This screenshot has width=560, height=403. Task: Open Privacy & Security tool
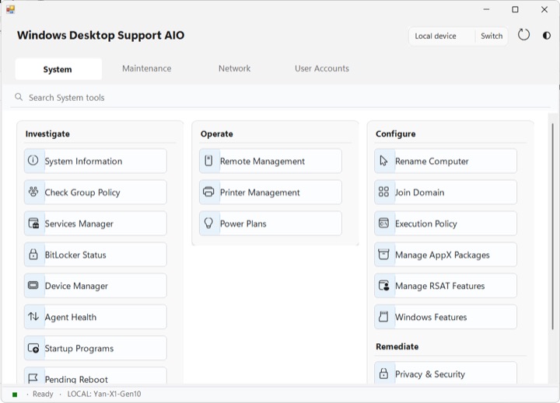[446, 373]
